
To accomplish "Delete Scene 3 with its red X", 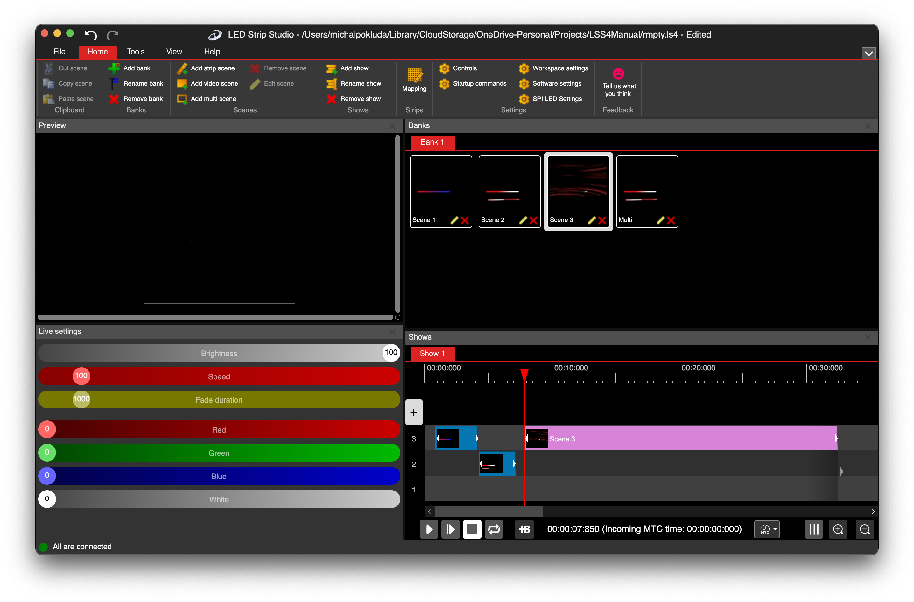I will [x=602, y=220].
